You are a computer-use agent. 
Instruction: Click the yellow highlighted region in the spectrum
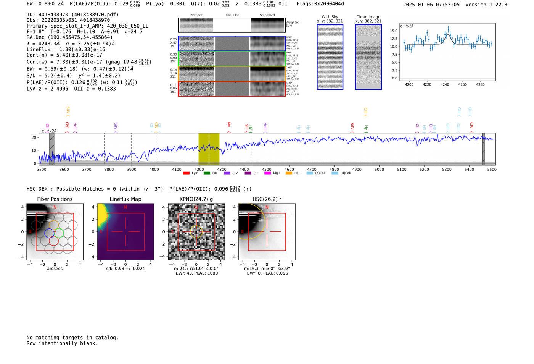(209, 149)
